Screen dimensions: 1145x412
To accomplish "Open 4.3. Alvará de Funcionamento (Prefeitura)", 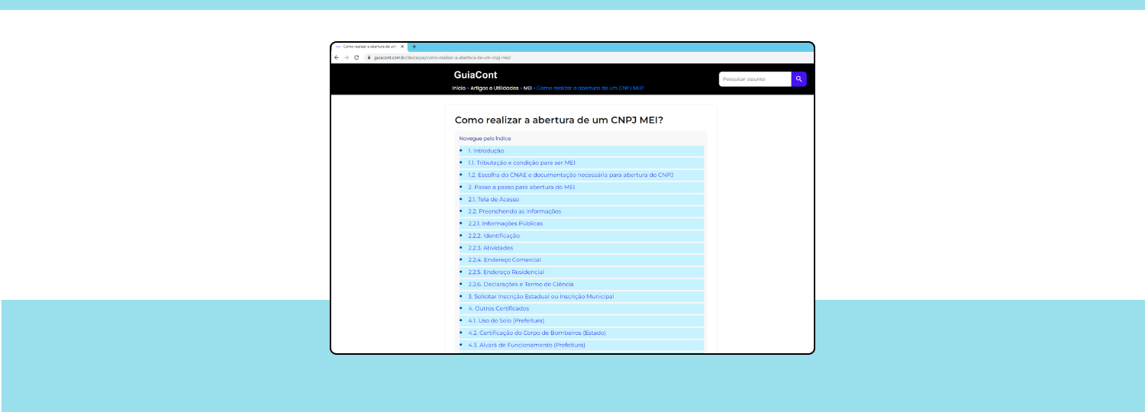I will click(x=526, y=345).
